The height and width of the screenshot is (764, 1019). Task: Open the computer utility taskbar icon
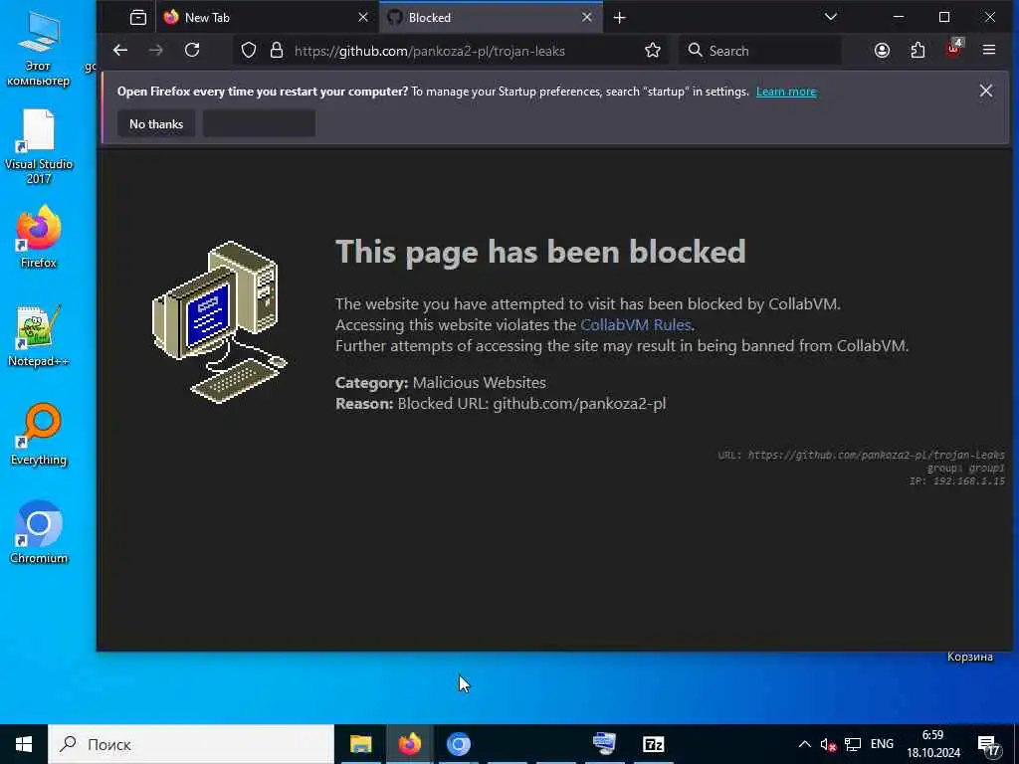pyautogui.click(x=604, y=744)
